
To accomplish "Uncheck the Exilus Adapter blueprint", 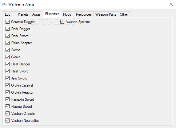I will click(7, 43).
